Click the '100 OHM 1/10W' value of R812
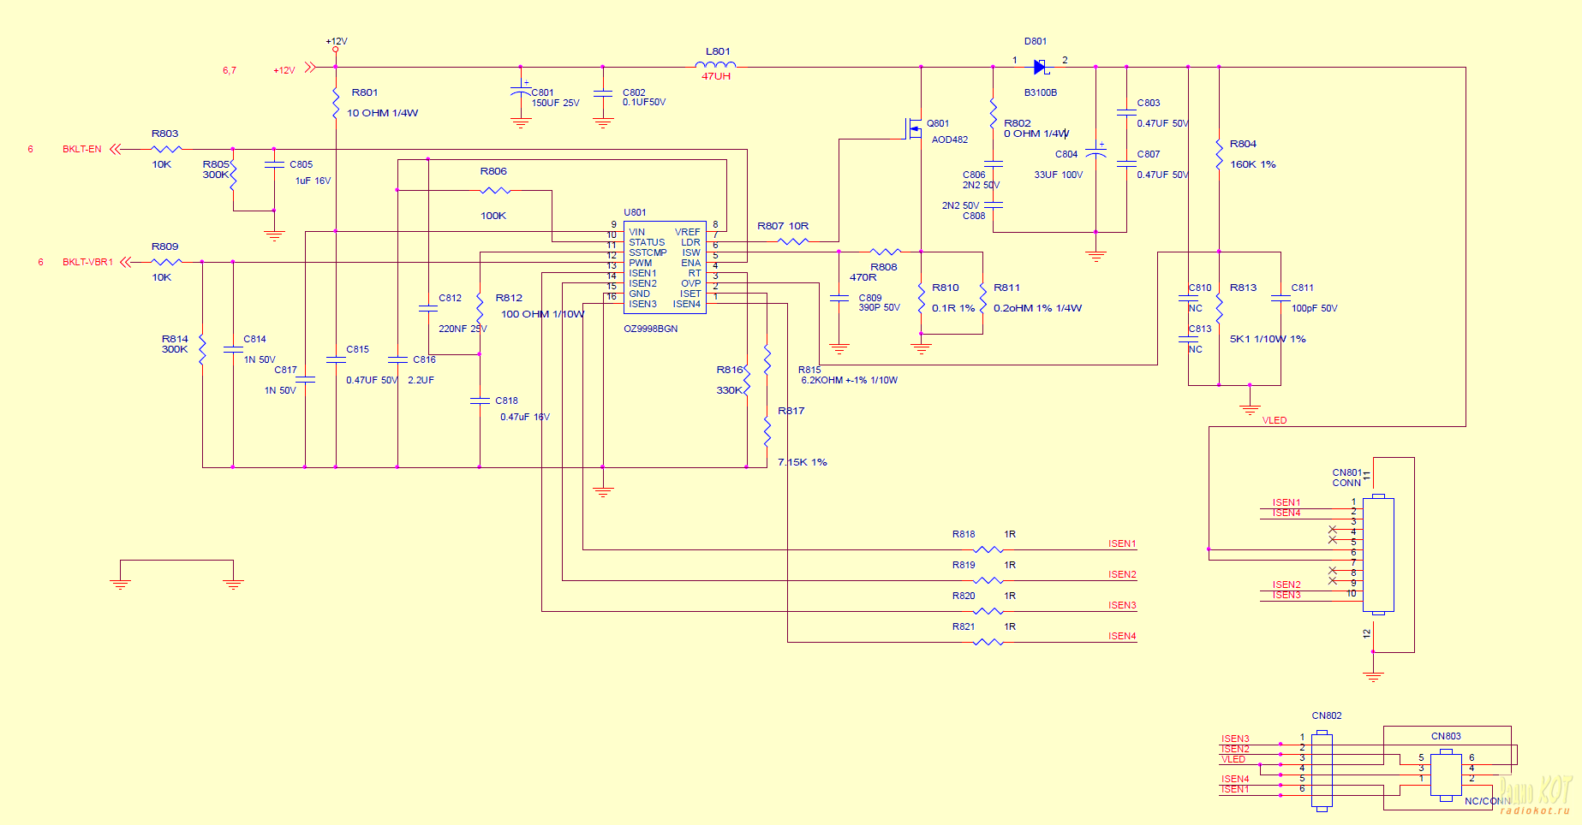The height and width of the screenshot is (825, 1582). point(542,314)
